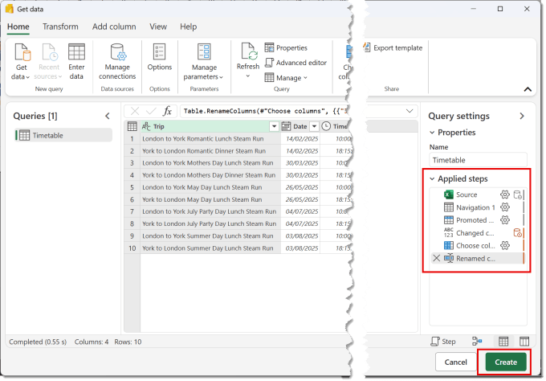Collapse the ribbon with chevron
This screenshot has width=546, height=381.
point(528,89)
